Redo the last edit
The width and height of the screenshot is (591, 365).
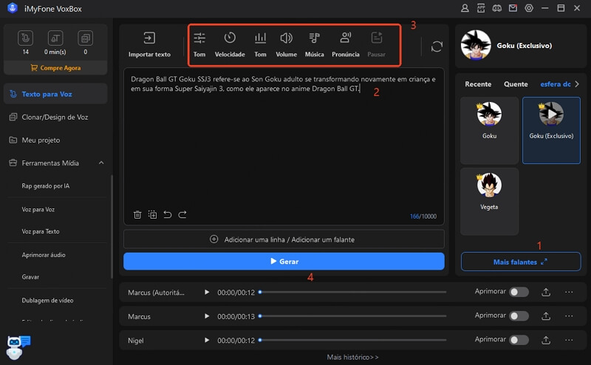182,214
